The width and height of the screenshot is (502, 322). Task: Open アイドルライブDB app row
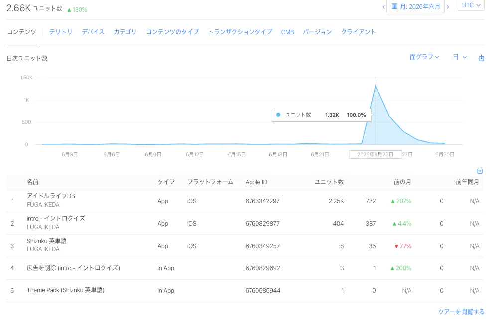245,201
